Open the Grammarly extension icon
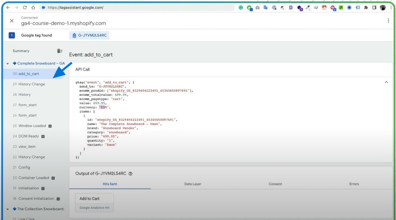The height and width of the screenshot is (220, 396). [241, 8]
